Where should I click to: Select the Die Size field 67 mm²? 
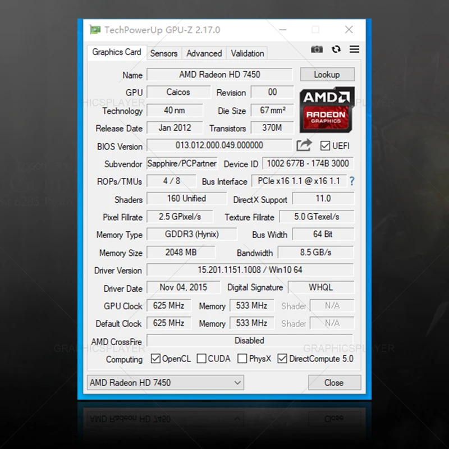[x=272, y=110]
